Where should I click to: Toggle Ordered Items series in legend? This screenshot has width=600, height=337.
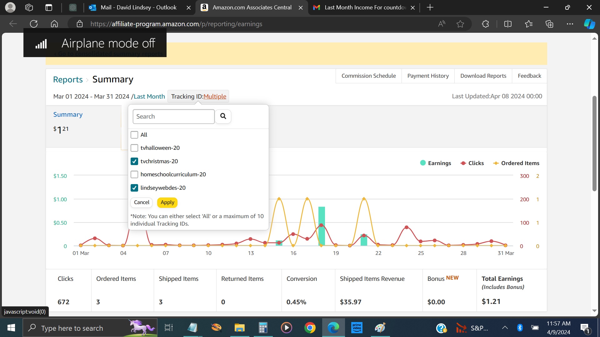click(516, 163)
